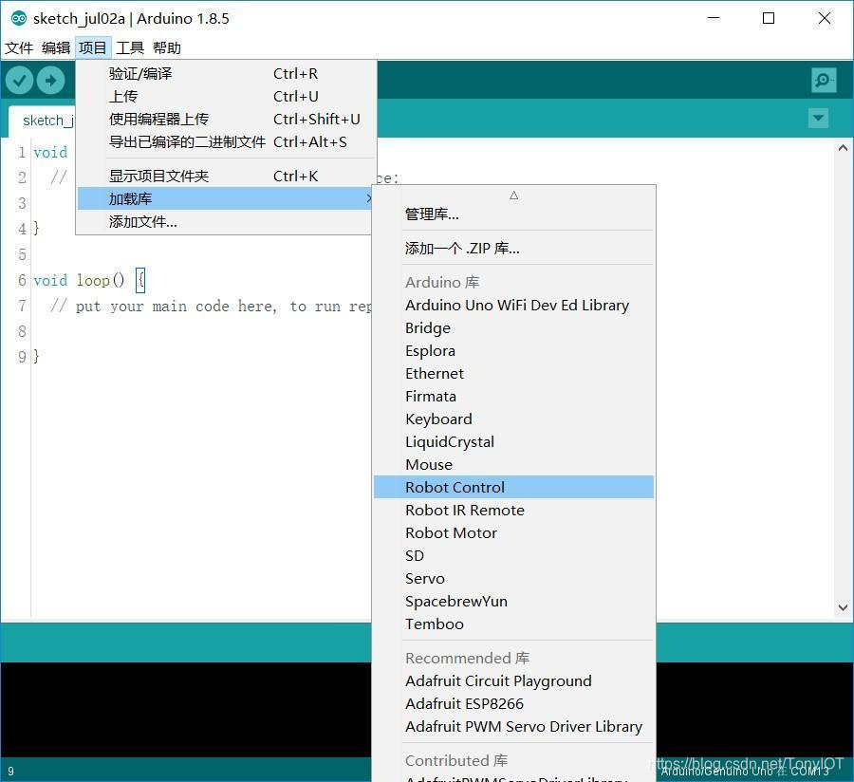Select 验证/编译 menu entry
The image size is (854, 782).
point(226,73)
